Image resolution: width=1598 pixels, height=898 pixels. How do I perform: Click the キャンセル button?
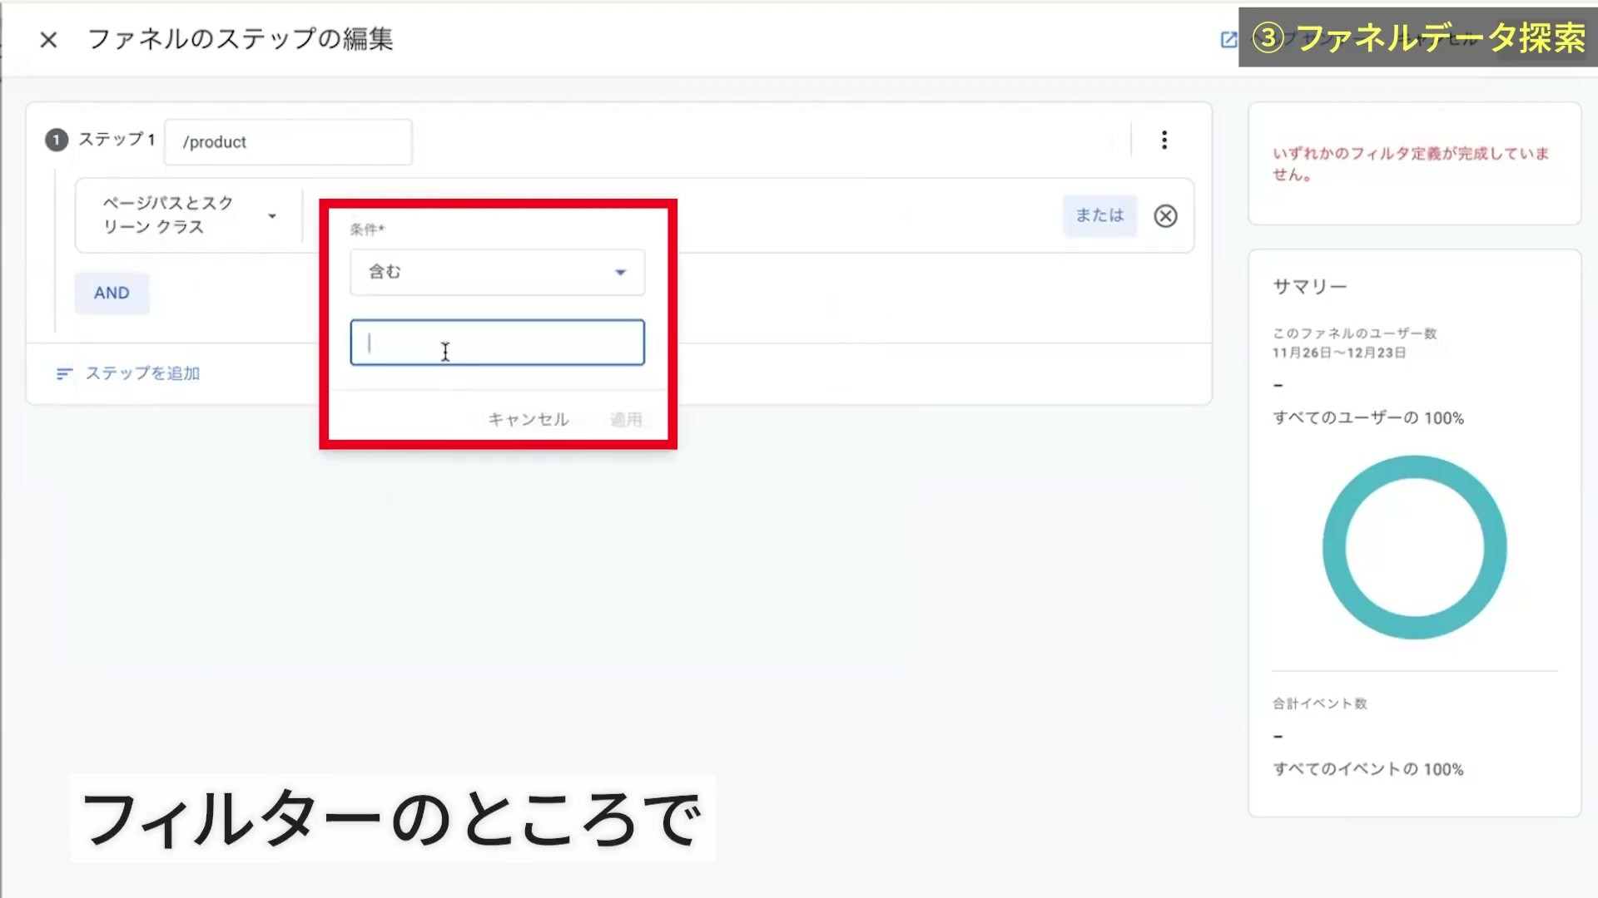pos(529,420)
